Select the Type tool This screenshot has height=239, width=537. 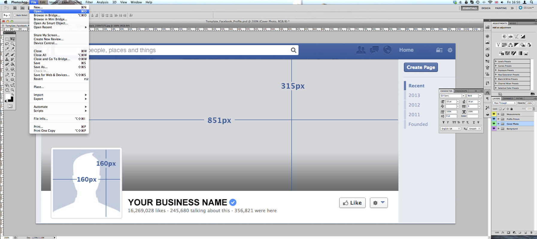pos(13,74)
